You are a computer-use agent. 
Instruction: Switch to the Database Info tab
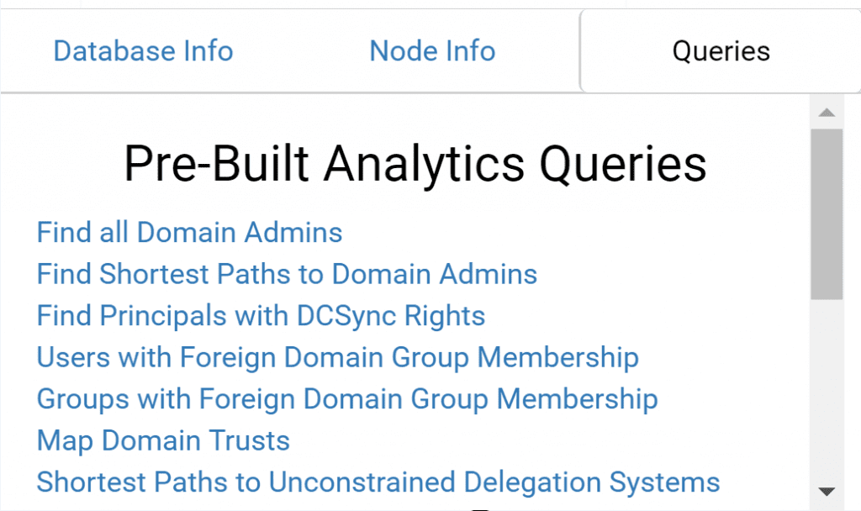click(143, 51)
